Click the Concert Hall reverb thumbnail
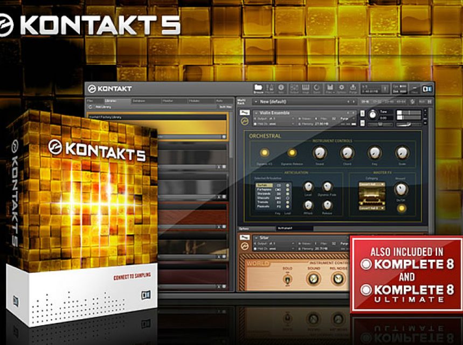The height and width of the screenshot is (345, 463). click(372, 196)
